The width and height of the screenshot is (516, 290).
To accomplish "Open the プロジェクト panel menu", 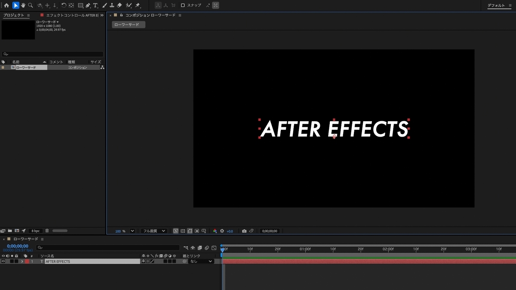I will point(28,15).
